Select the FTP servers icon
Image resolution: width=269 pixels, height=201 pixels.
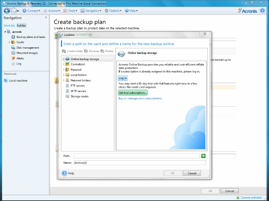pyautogui.click(x=68, y=86)
